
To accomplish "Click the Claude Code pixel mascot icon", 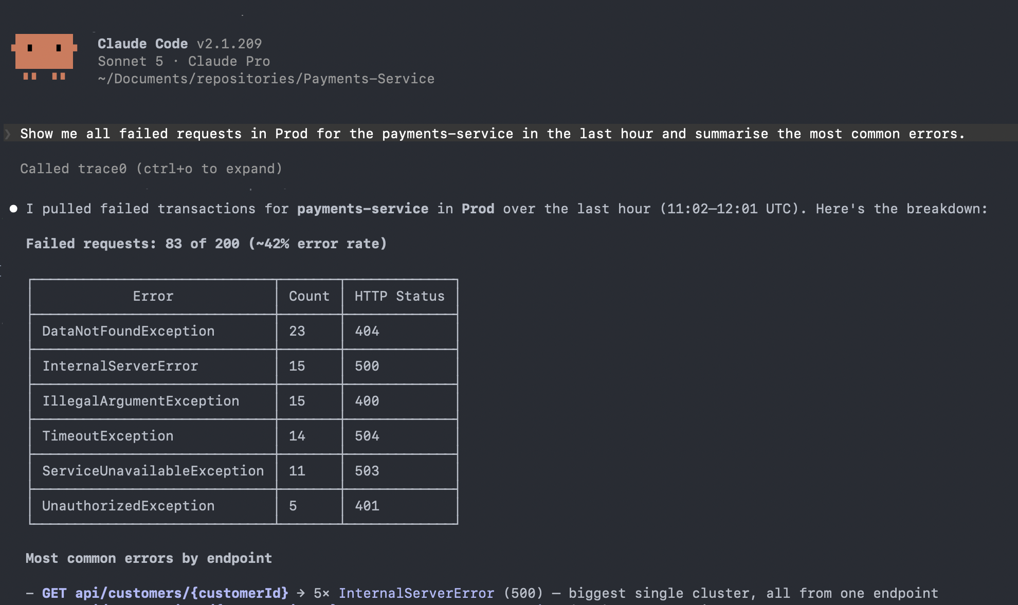I will (x=44, y=57).
